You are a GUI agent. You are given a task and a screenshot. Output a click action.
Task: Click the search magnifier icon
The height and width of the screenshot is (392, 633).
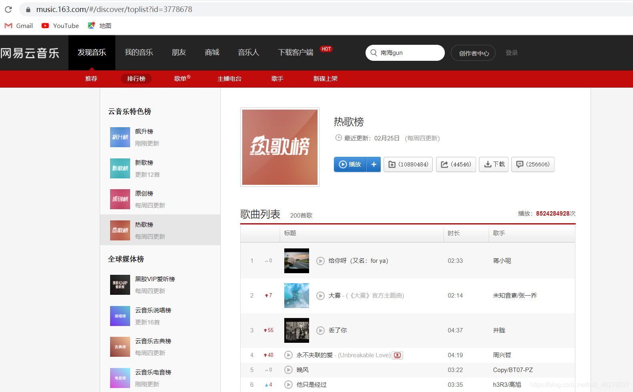point(374,53)
